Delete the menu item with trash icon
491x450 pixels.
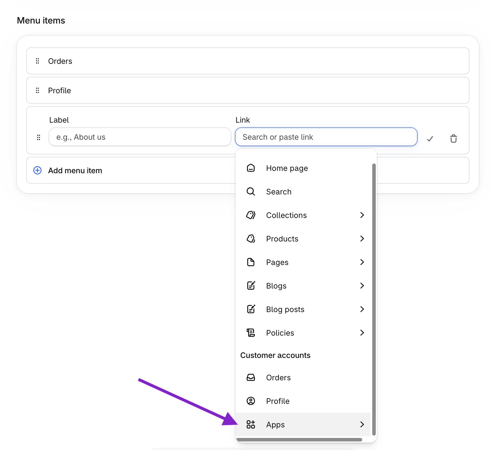pos(454,139)
